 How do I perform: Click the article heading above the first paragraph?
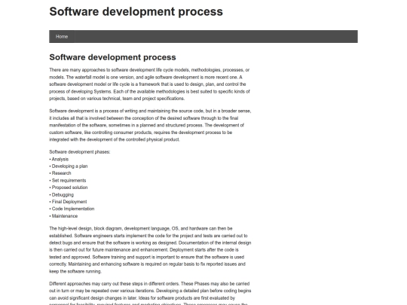[112, 57]
